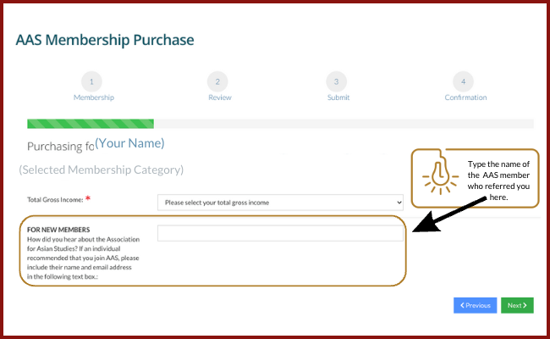The width and height of the screenshot is (550, 339).
Task: Select the Confirmation step label
Action: [x=466, y=97]
